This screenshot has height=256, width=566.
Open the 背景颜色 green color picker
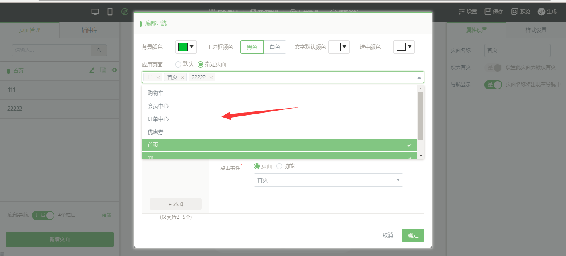pyautogui.click(x=186, y=47)
